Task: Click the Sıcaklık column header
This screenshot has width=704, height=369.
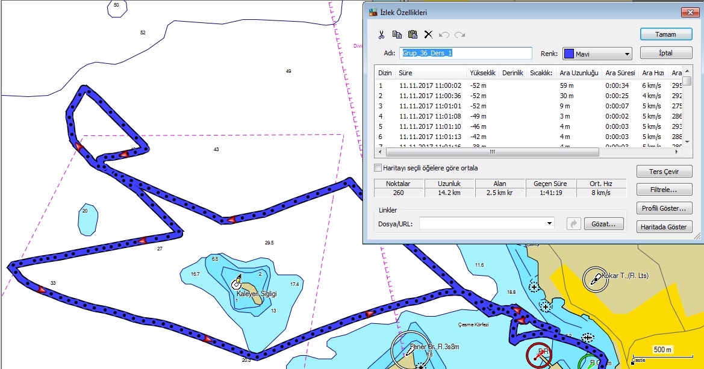Action: [x=541, y=73]
